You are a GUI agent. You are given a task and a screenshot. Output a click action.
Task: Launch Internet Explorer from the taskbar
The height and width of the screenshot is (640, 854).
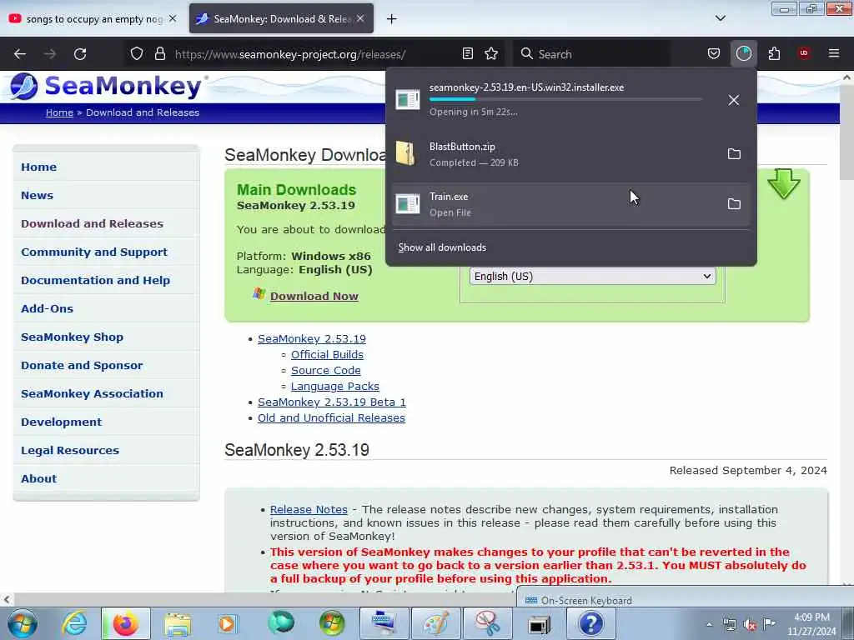click(74, 623)
